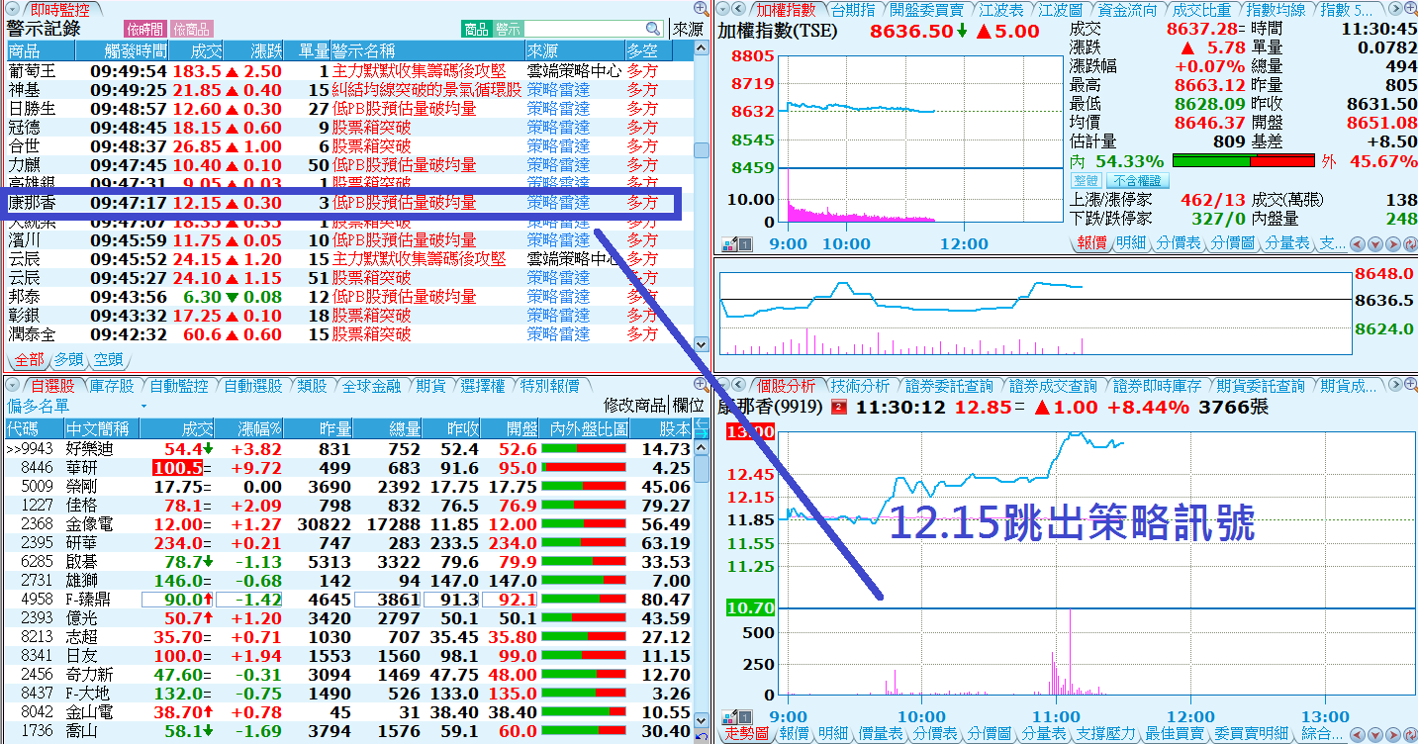Screen dimensions: 1418x744
Task: Toggle sort by time (依時間)
Action: pos(144,30)
